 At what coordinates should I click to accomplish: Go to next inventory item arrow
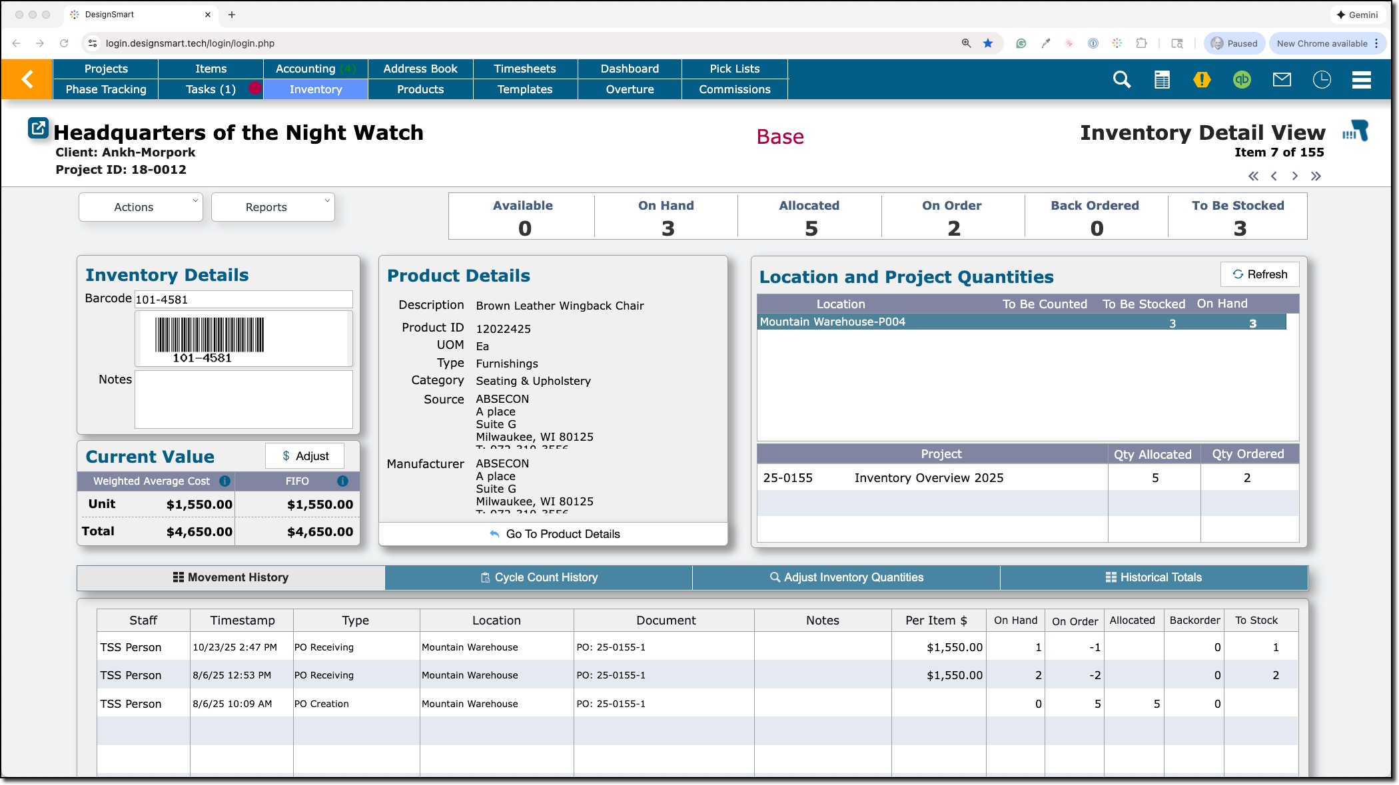point(1294,176)
